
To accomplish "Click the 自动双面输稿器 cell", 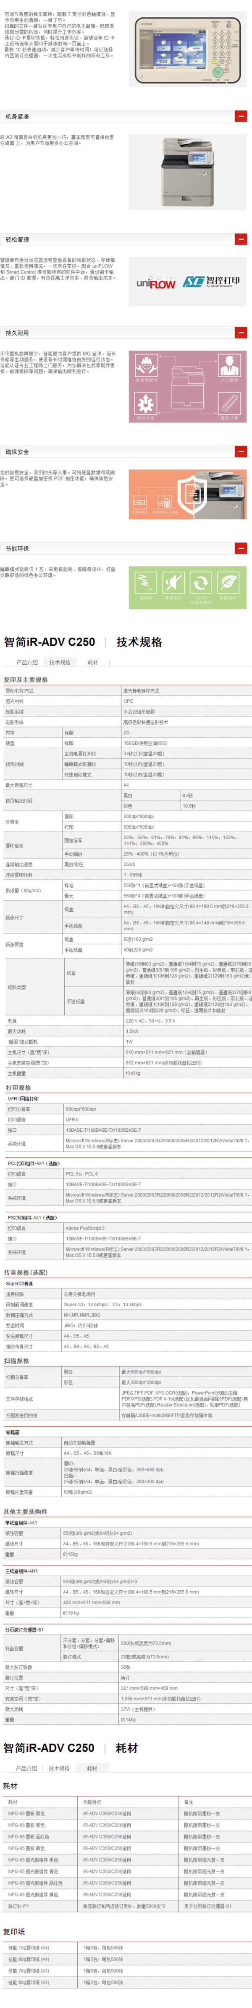I will 156,1443.
